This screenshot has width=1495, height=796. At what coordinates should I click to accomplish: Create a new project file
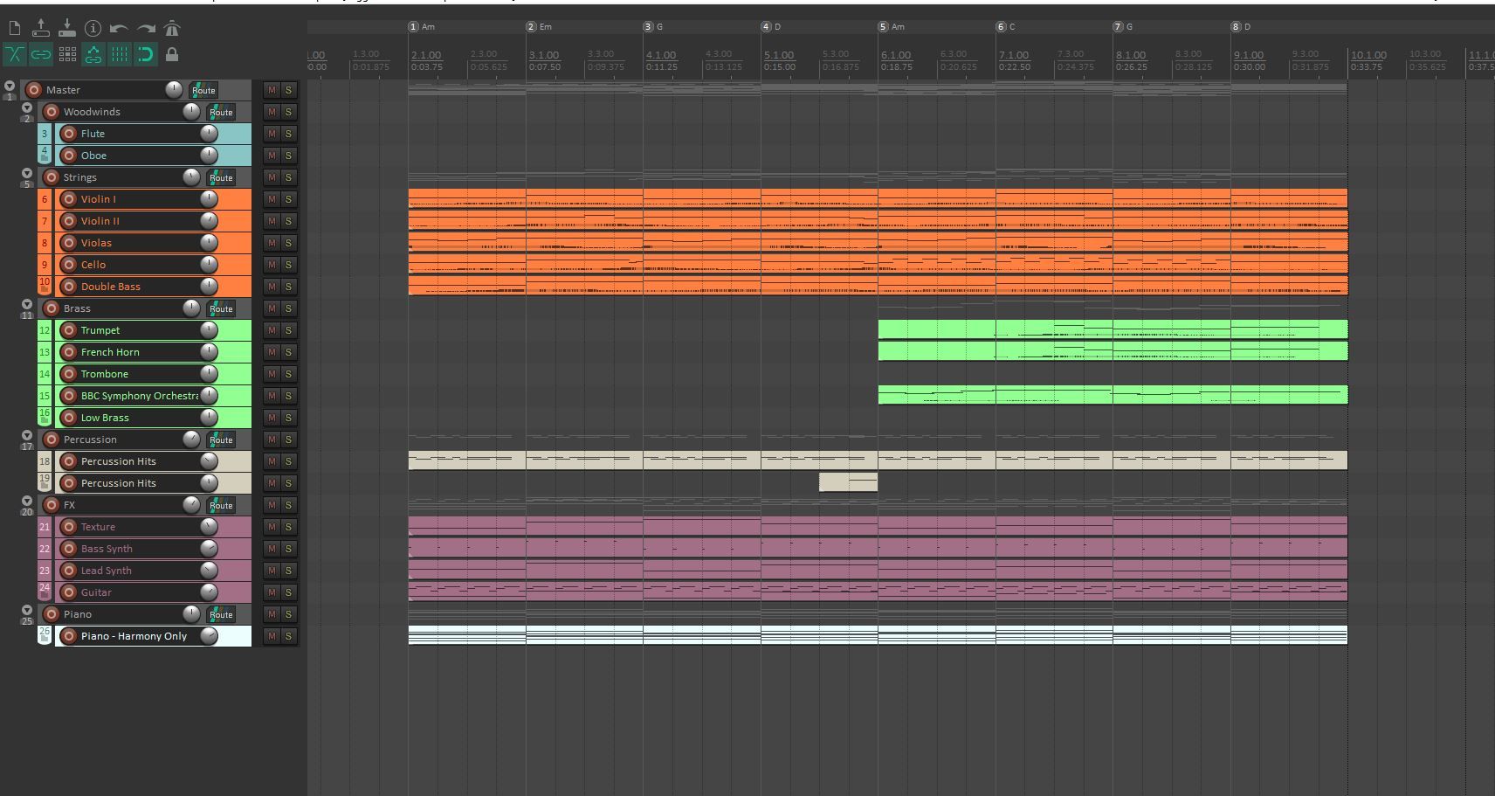pyautogui.click(x=14, y=28)
